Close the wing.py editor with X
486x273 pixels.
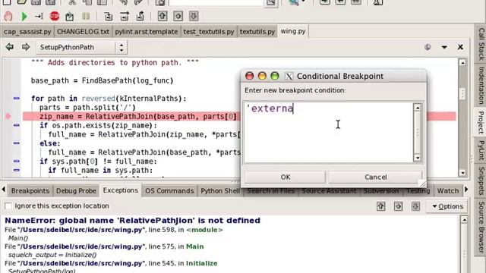[460, 47]
